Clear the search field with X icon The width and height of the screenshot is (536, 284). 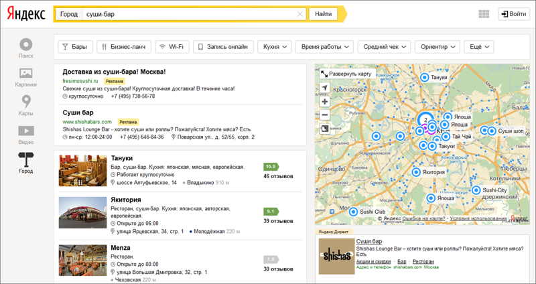(299, 14)
